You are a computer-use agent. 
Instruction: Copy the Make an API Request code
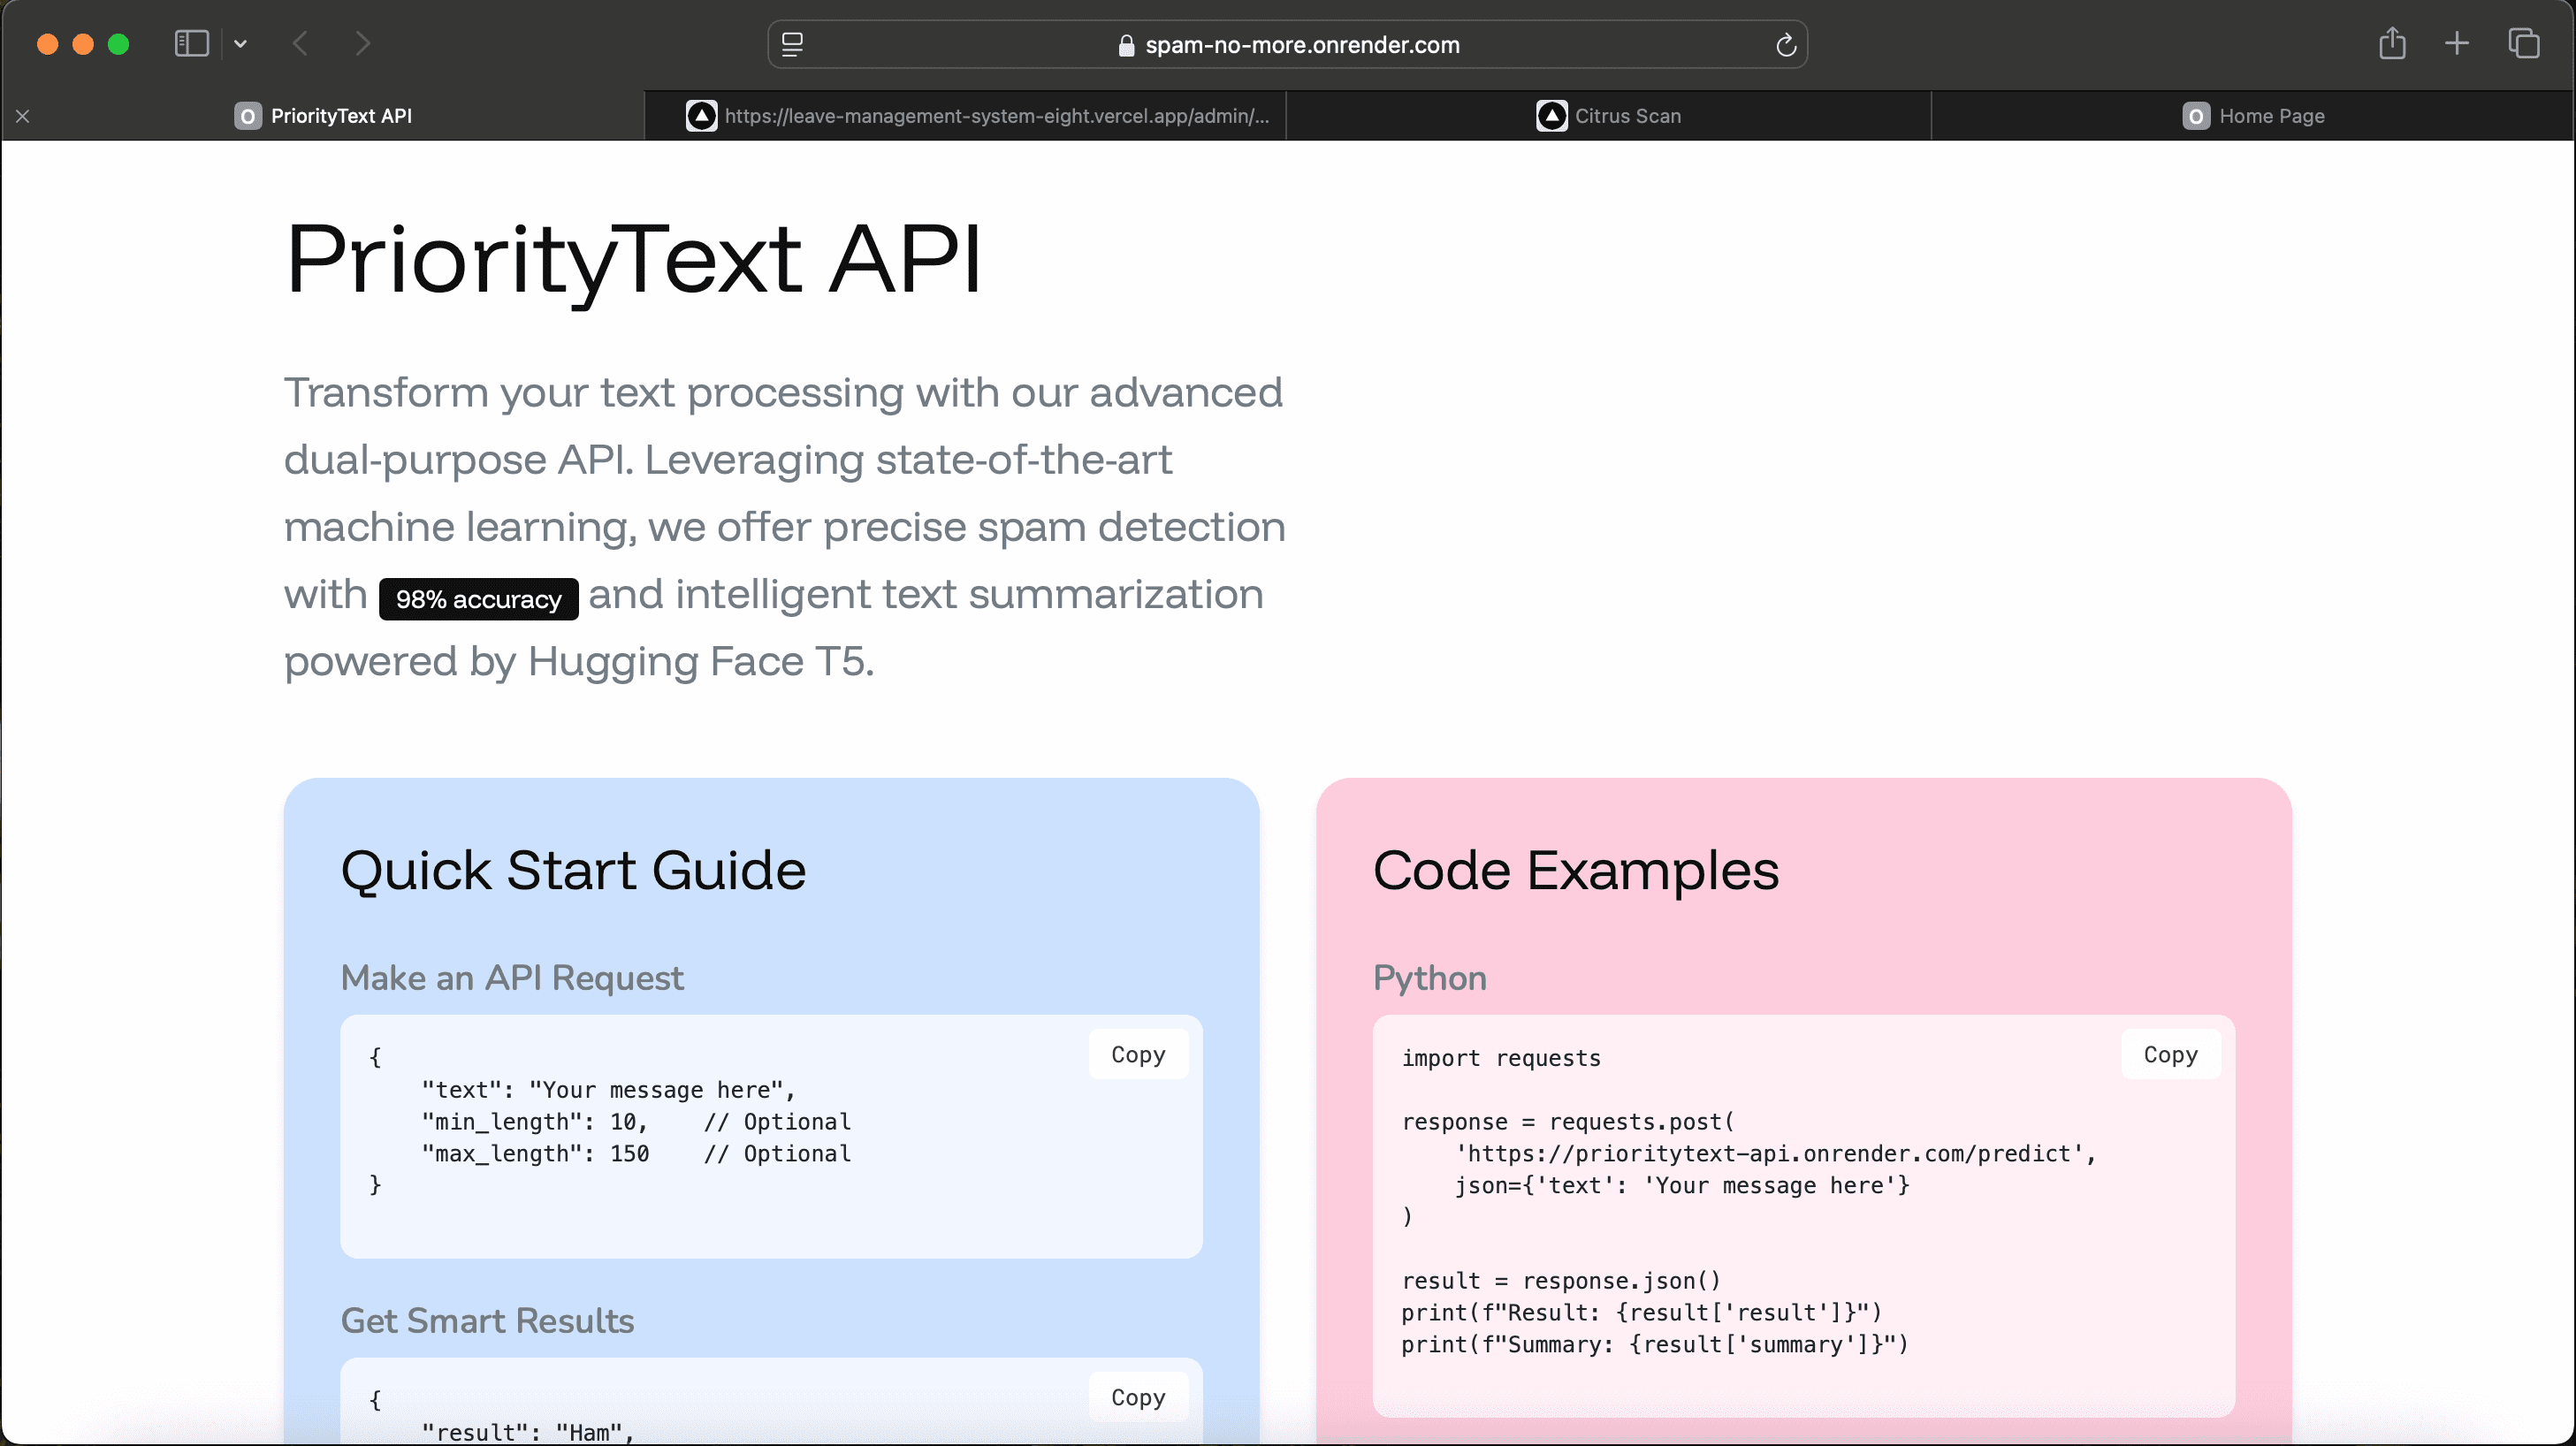pos(1138,1054)
